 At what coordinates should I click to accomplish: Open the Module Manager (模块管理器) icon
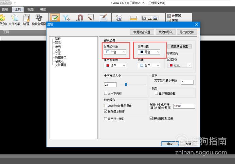pyautogui.click(x=39, y=18)
